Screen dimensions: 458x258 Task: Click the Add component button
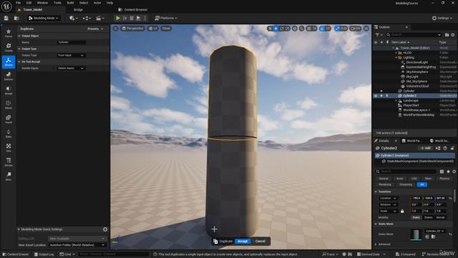[425, 148]
